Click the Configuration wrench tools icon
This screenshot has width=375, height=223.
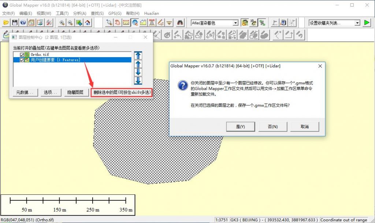(x=49, y=23)
